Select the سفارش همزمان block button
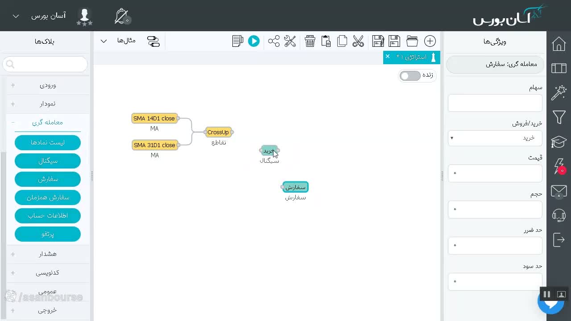Screen dimensions: 571x321 coord(48,197)
